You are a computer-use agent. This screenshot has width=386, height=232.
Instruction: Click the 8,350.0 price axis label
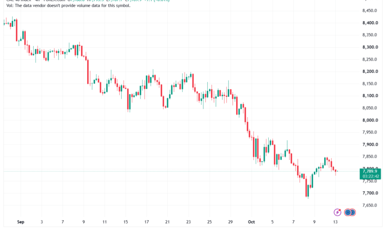click(370, 35)
